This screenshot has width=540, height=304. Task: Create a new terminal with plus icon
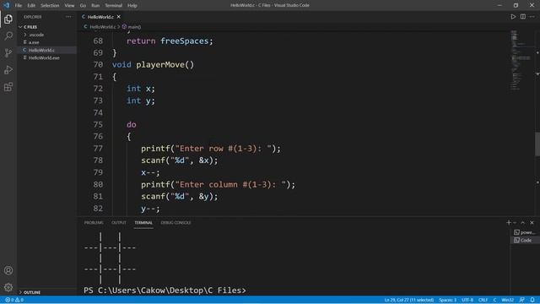pyautogui.click(x=508, y=223)
